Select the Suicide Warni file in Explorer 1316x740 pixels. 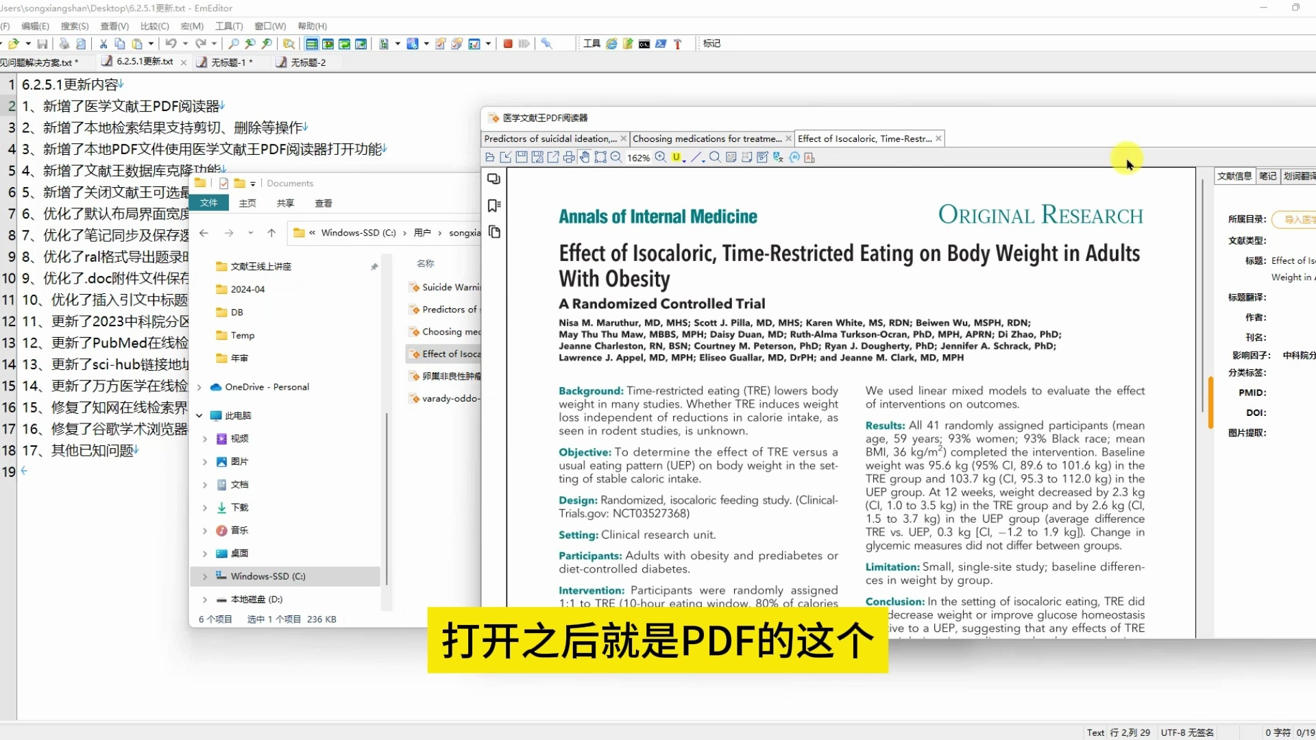(x=444, y=288)
